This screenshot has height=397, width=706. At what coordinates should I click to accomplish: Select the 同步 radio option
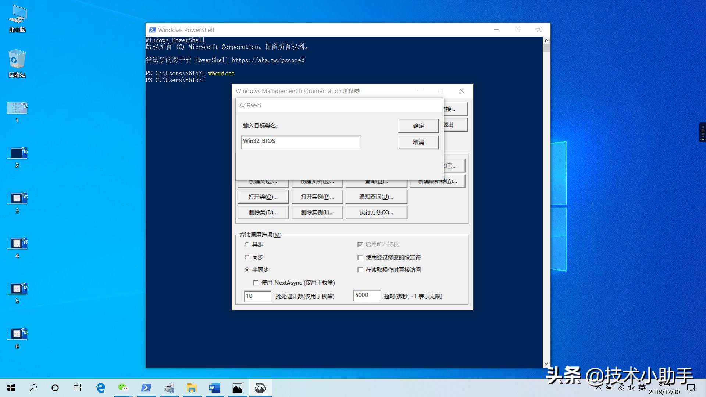(x=247, y=257)
